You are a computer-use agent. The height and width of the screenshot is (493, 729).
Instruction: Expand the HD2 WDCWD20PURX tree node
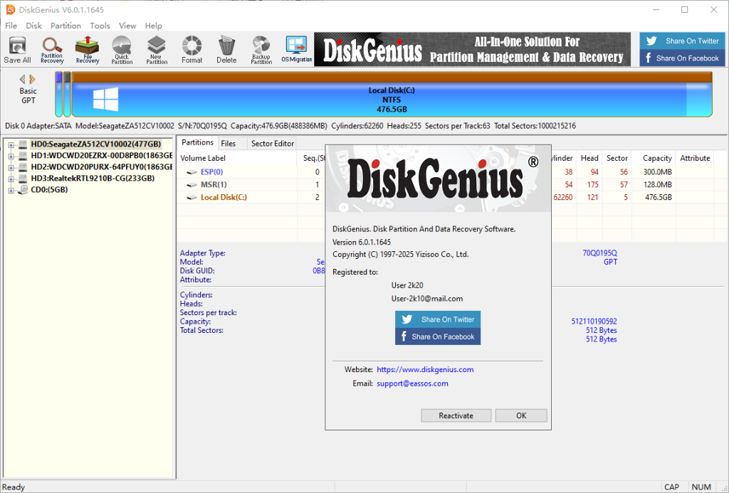11,167
